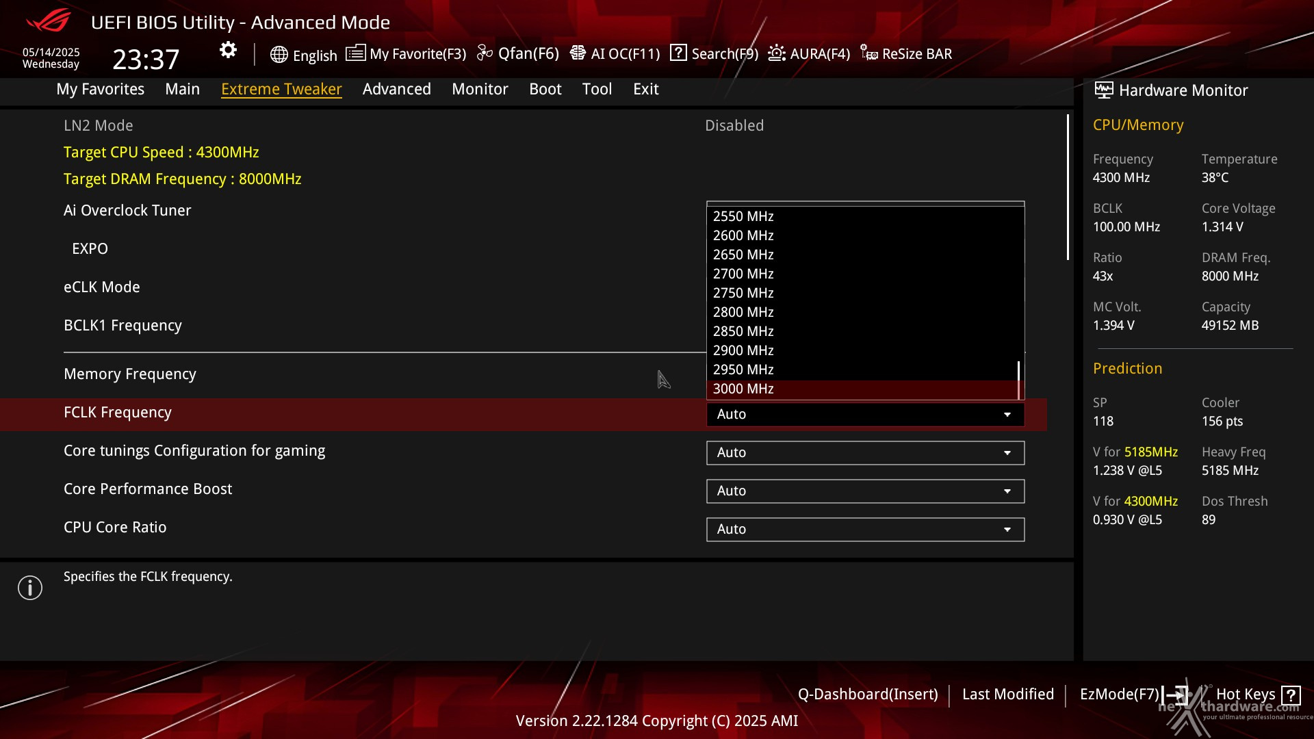The image size is (1314, 739).
Task: Select 2700 MHz from the list
Action: point(862,274)
